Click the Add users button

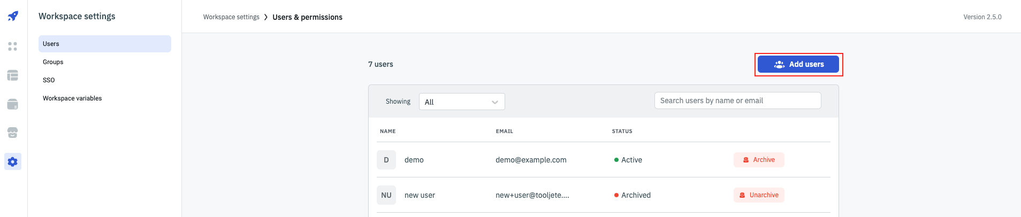pyautogui.click(x=798, y=64)
